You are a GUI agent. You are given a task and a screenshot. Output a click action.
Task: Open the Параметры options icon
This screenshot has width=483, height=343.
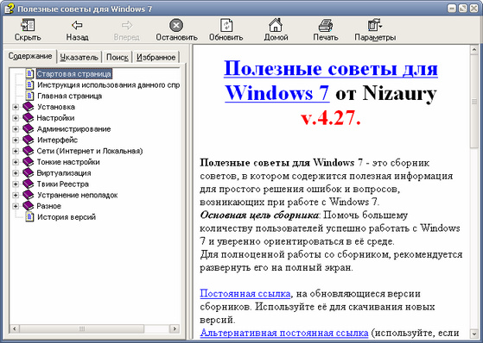coord(375,25)
